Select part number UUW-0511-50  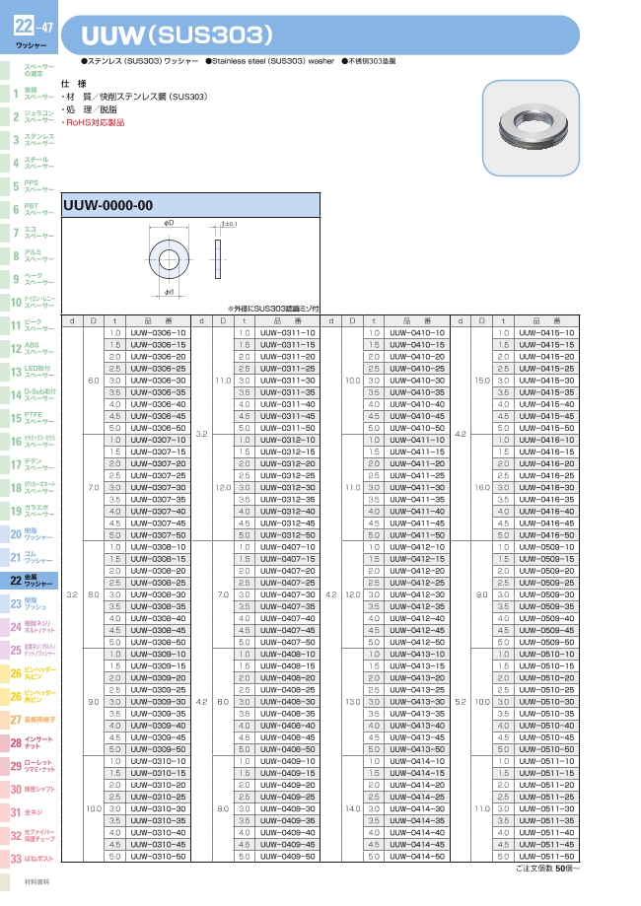pyautogui.click(x=546, y=857)
